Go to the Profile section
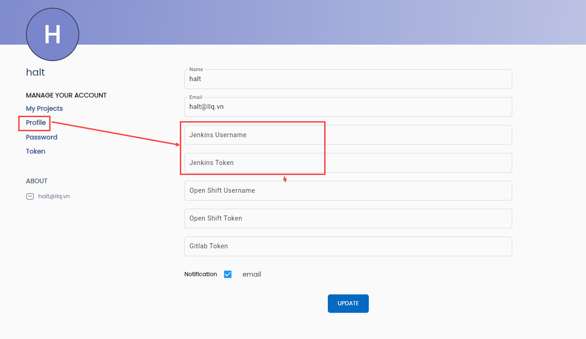This screenshot has width=586, height=339. (x=36, y=123)
